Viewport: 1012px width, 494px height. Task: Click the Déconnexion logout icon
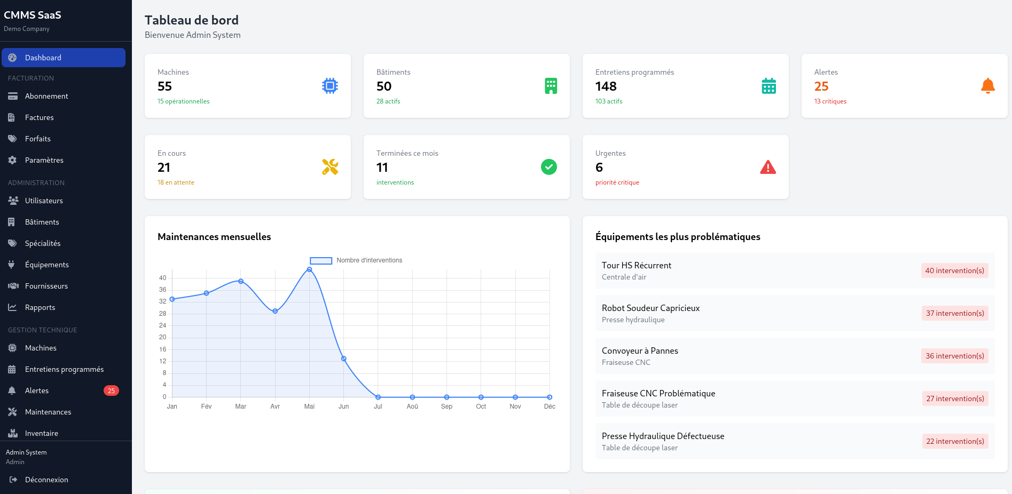coord(13,480)
